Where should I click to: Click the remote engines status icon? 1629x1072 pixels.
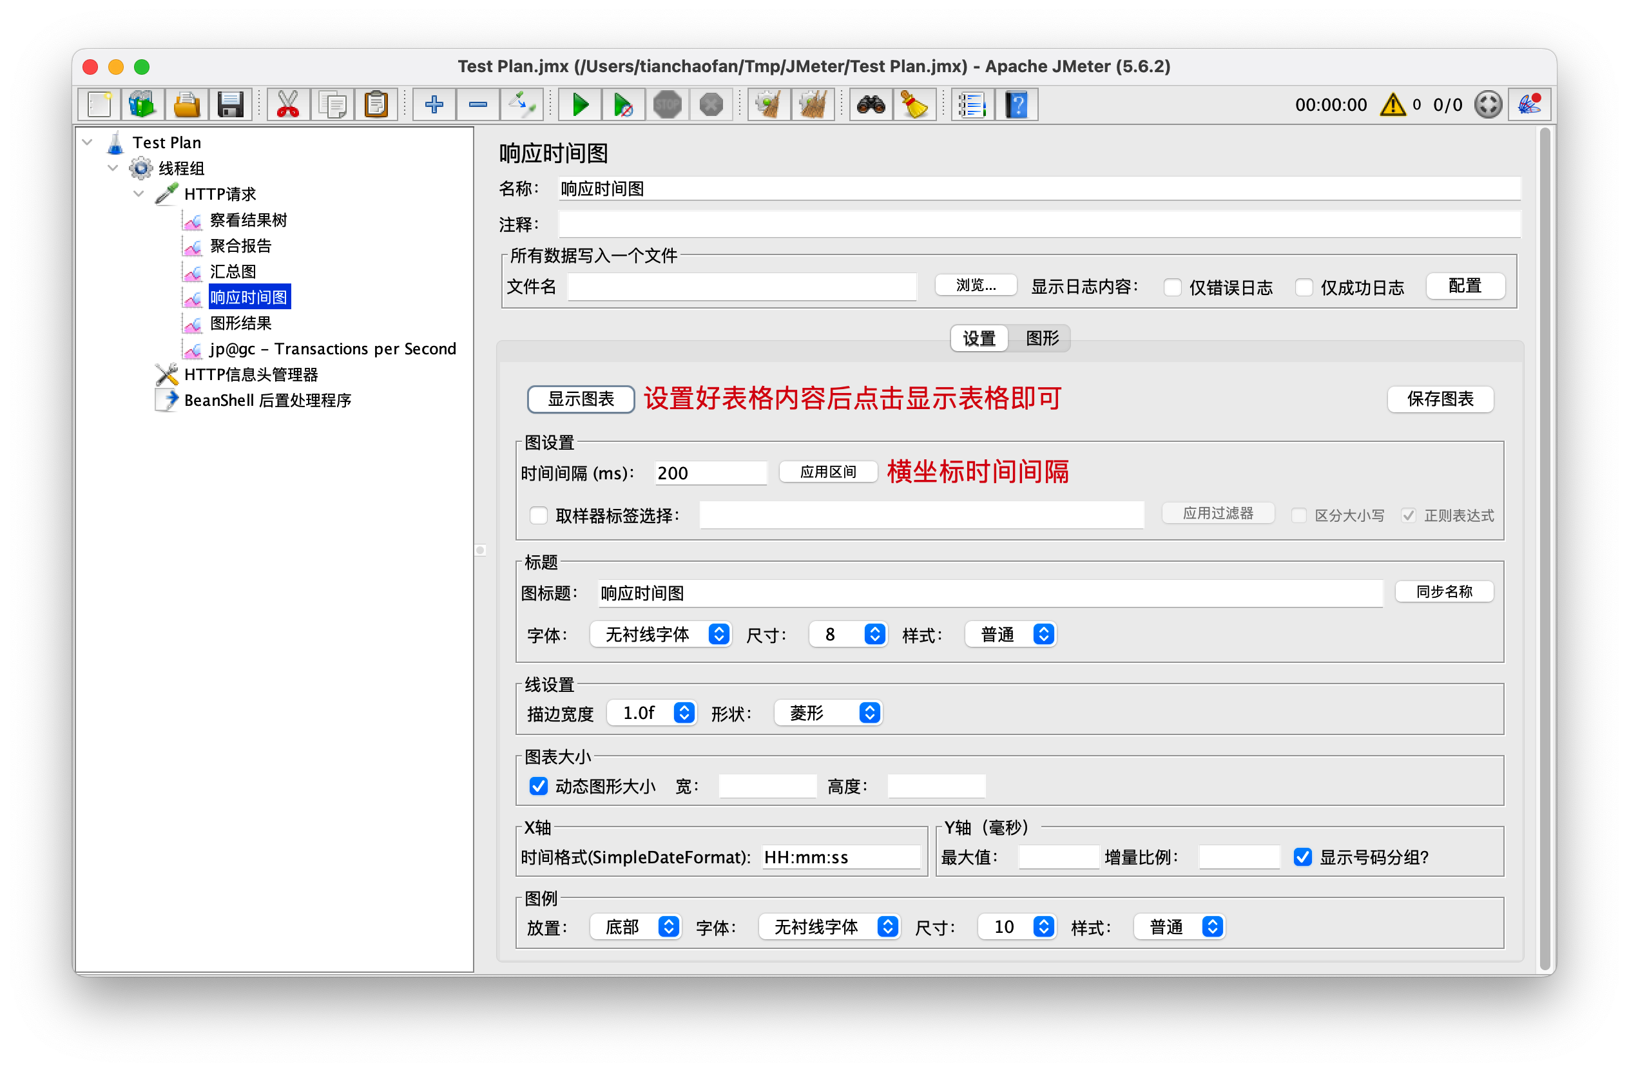tap(1488, 104)
